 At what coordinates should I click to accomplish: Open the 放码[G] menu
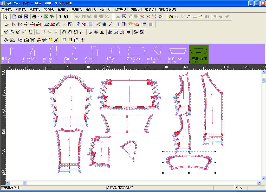(x=49, y=9)
